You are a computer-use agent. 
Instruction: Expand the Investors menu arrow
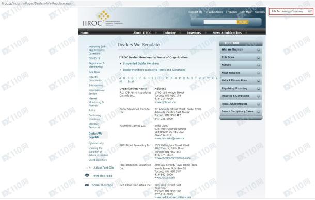(x=206, y=32)
